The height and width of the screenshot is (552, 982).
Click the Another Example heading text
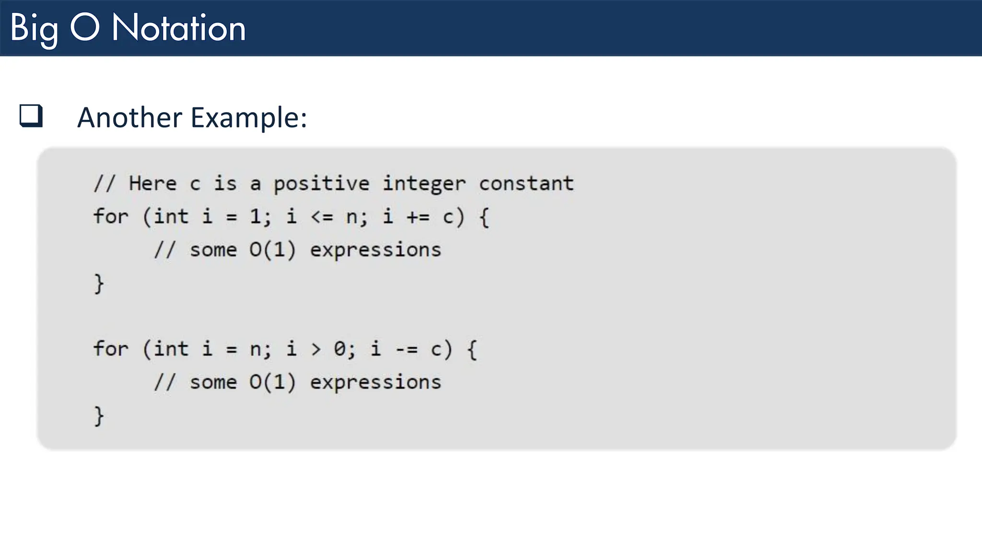pyautogui.click(x=192, y=117)
